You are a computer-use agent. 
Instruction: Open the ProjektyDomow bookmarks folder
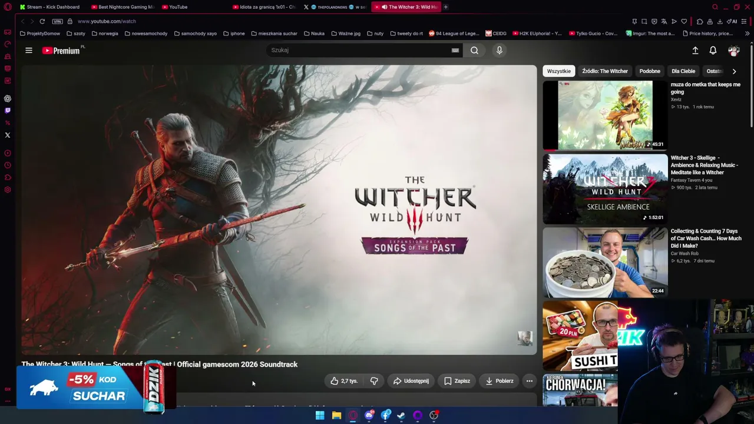point(40,34)
